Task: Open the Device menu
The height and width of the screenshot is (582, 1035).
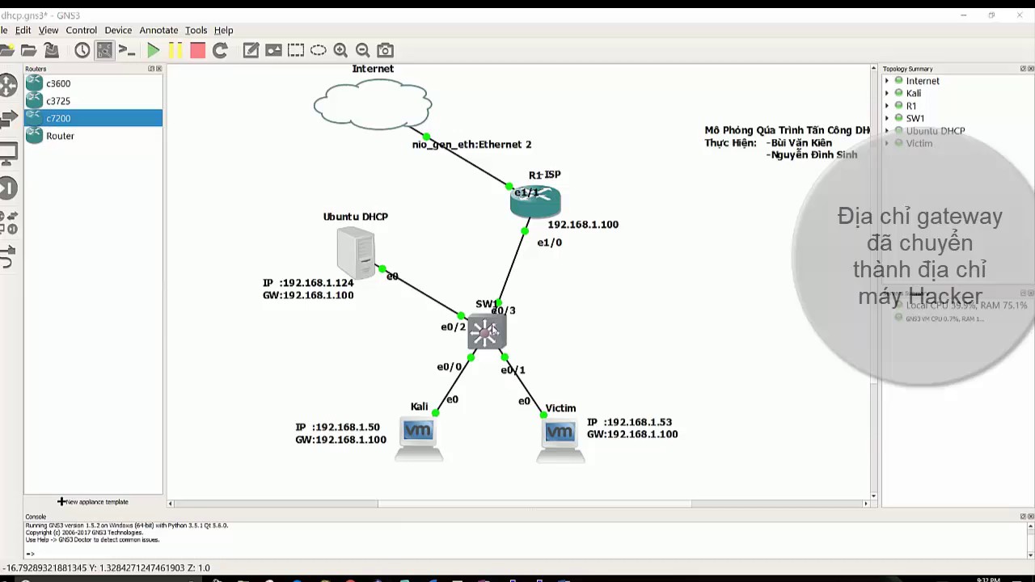Action: click(118, 30)
